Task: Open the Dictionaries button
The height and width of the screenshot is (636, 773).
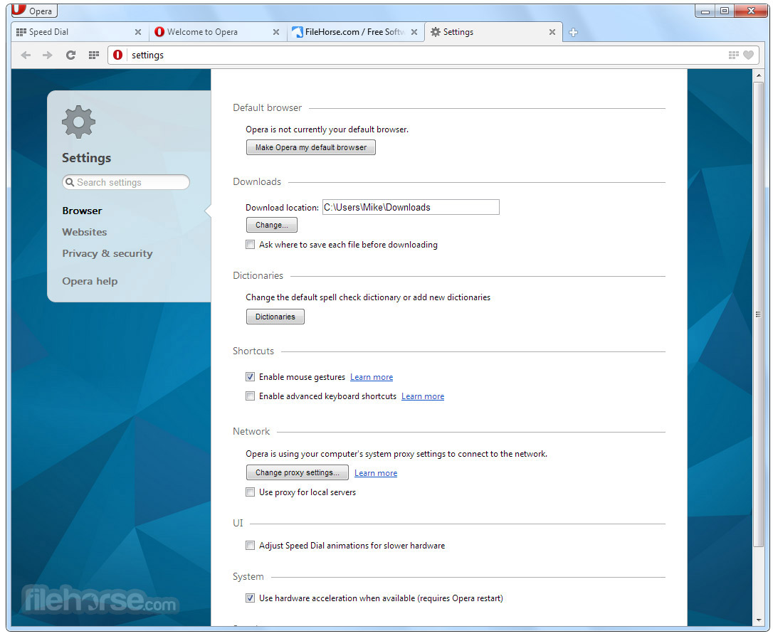Action: point(275,317)
